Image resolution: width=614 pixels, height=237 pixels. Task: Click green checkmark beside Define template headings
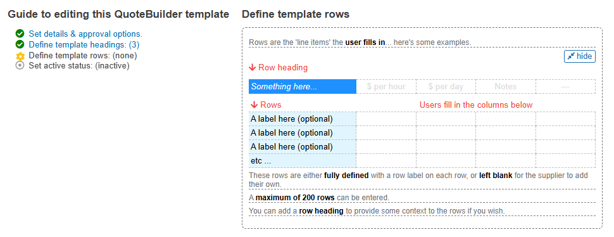click(20, 44)
